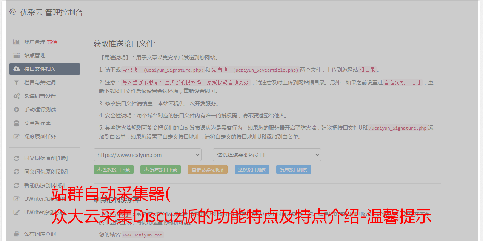This screenshot has height=241, width=483.
Task: Click the edit icon for UWriter深度原创
Action: pos(17,199)
